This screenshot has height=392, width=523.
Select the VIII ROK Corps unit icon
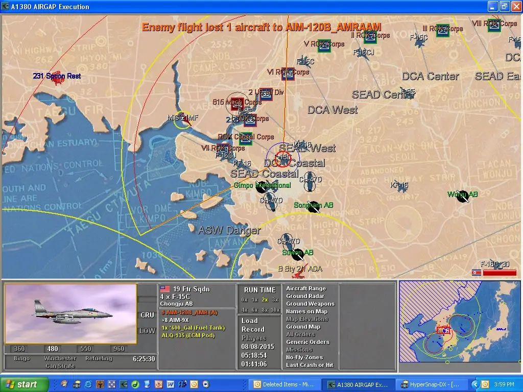[x=493, y=26]
